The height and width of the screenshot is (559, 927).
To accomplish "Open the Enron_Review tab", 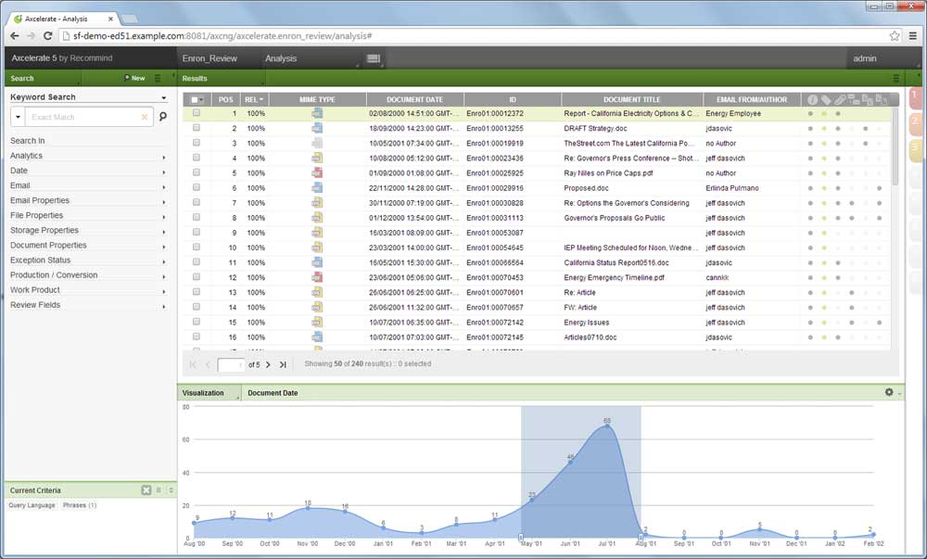I will 210,58.
